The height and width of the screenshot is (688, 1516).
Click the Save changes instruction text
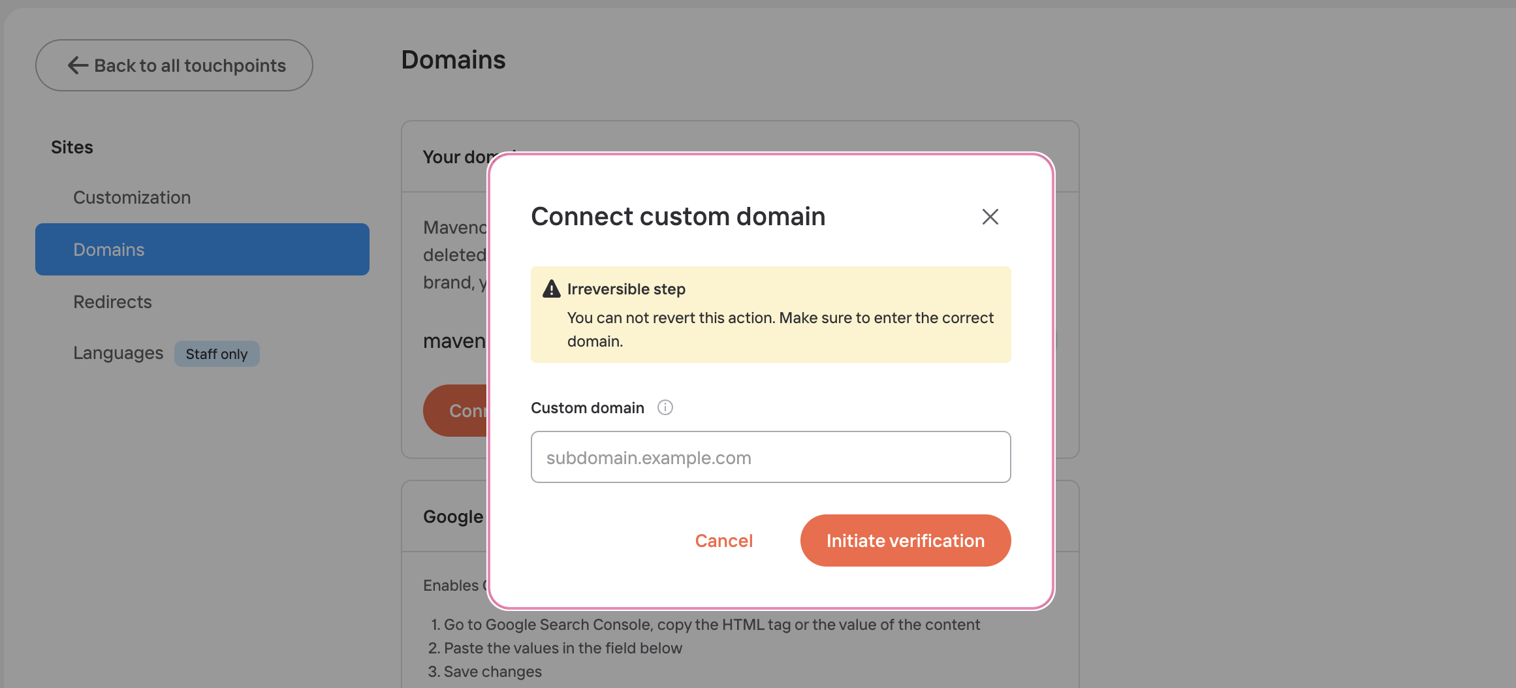tap(493, 672)
